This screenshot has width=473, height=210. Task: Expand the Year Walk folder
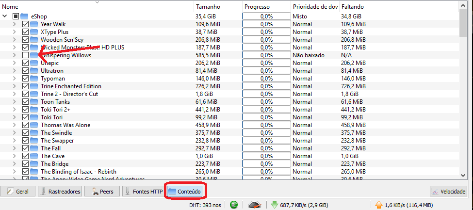coord(14,24)
